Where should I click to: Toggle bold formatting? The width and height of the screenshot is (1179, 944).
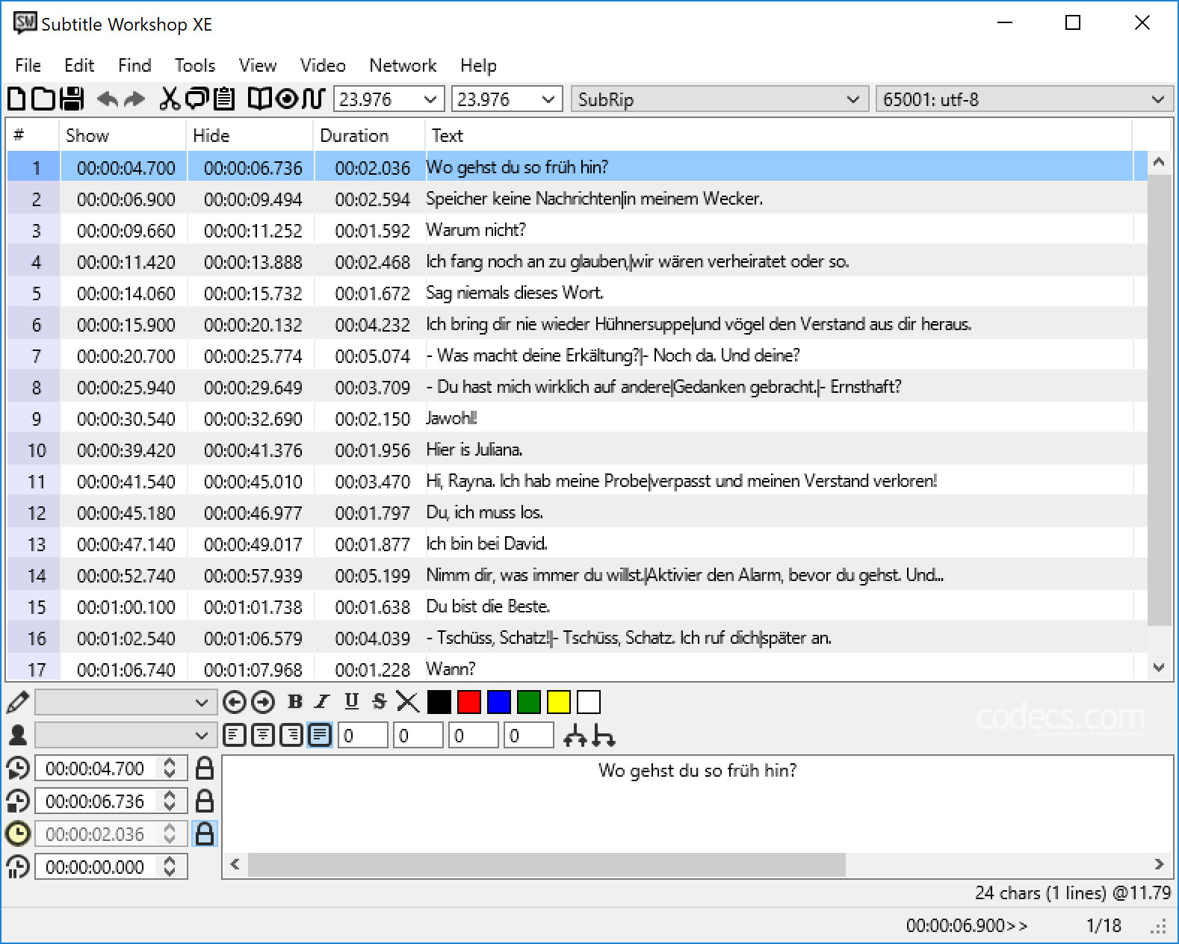pos(295,701)
